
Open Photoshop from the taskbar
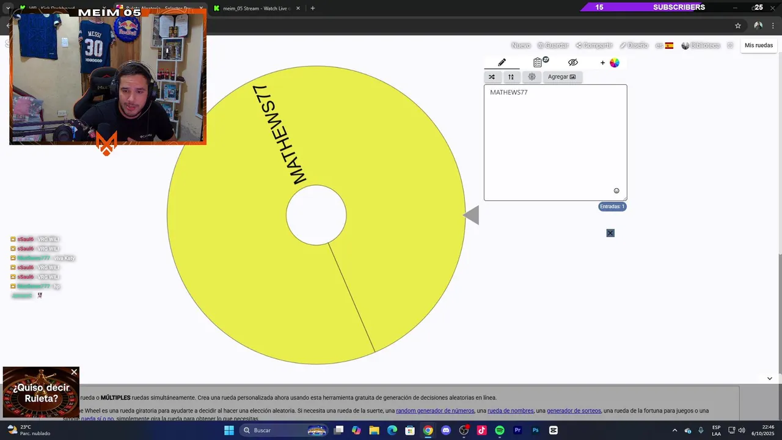click(x=535, y=430)
